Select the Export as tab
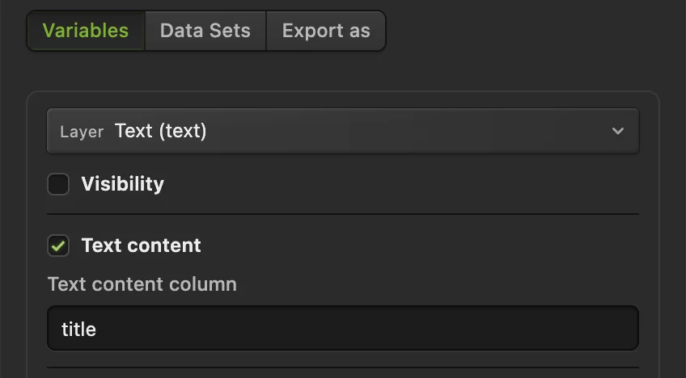Screen dimensions: 686x378 (x=326, y=31)
